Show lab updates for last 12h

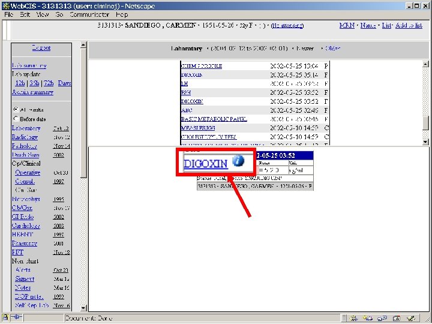pyautogui.click(x=20, y=83)
